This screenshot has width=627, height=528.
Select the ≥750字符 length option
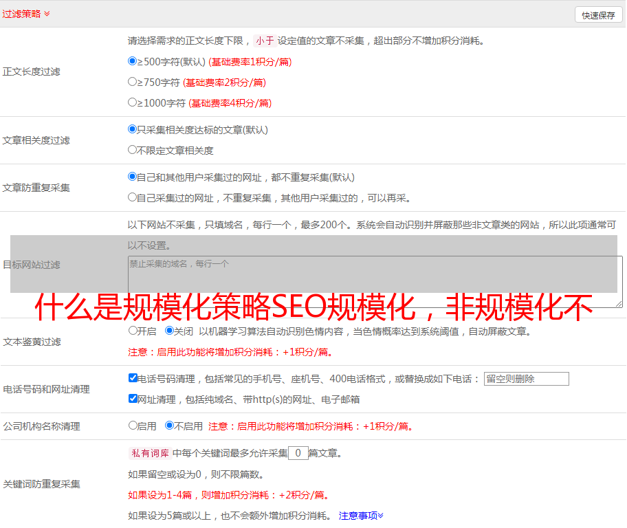pyautogui.click(x=133, y=82)
